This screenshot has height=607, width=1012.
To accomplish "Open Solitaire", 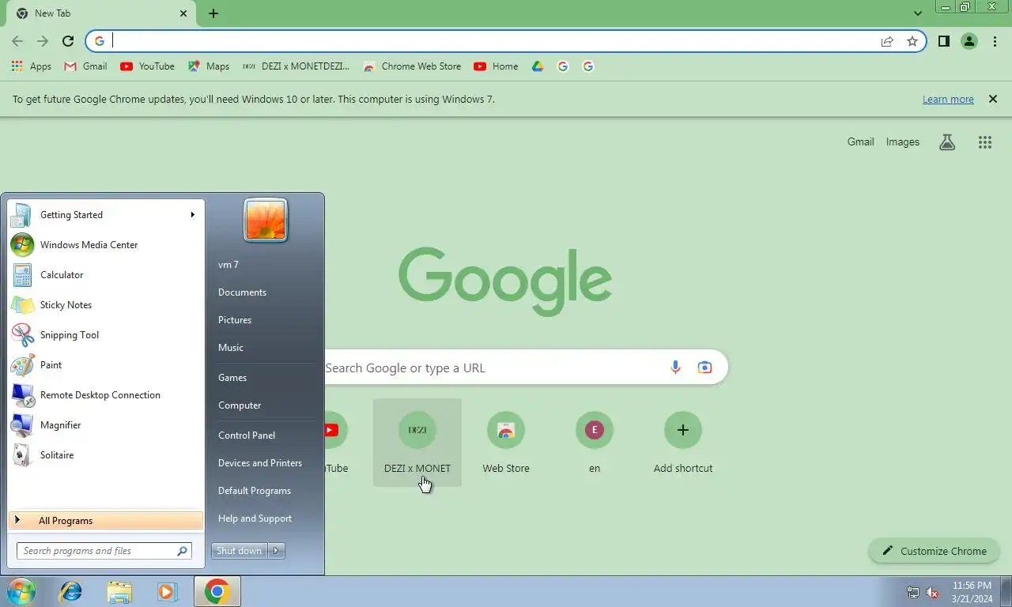I will point(106,454).
